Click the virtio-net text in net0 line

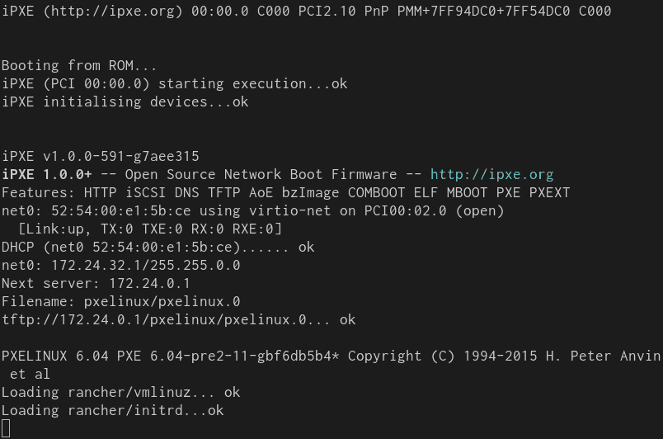pyautogui.click(x=289, y=210)
